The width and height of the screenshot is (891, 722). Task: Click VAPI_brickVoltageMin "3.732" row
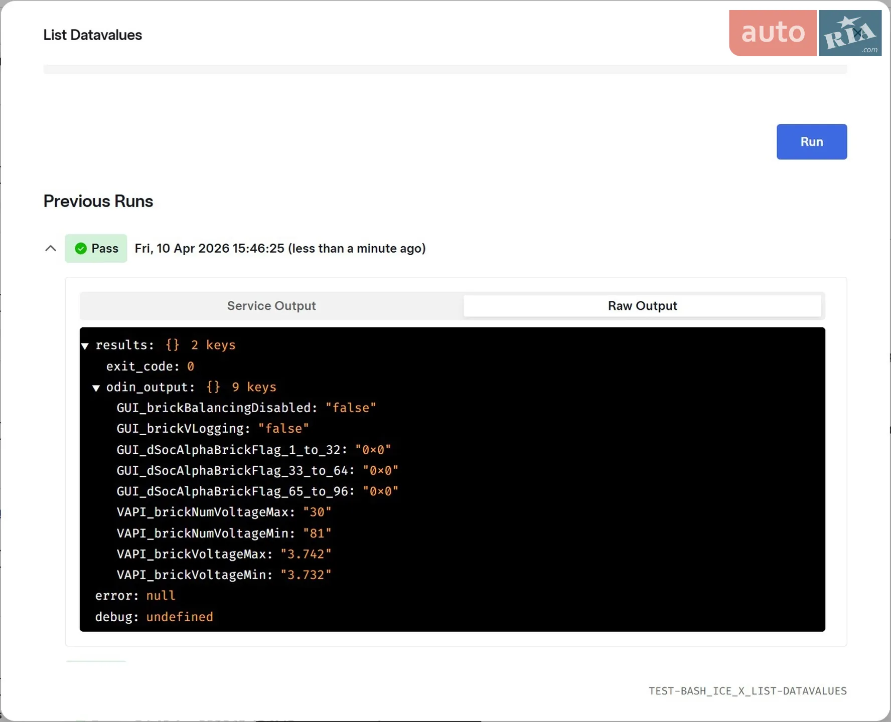(x=224, y=575)
